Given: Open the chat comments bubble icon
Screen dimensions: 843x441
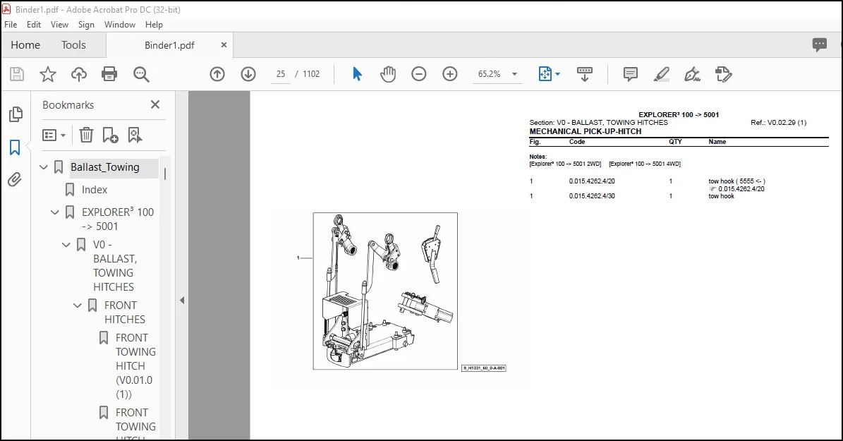Looking at the screenshot, I should pos(819,44).
